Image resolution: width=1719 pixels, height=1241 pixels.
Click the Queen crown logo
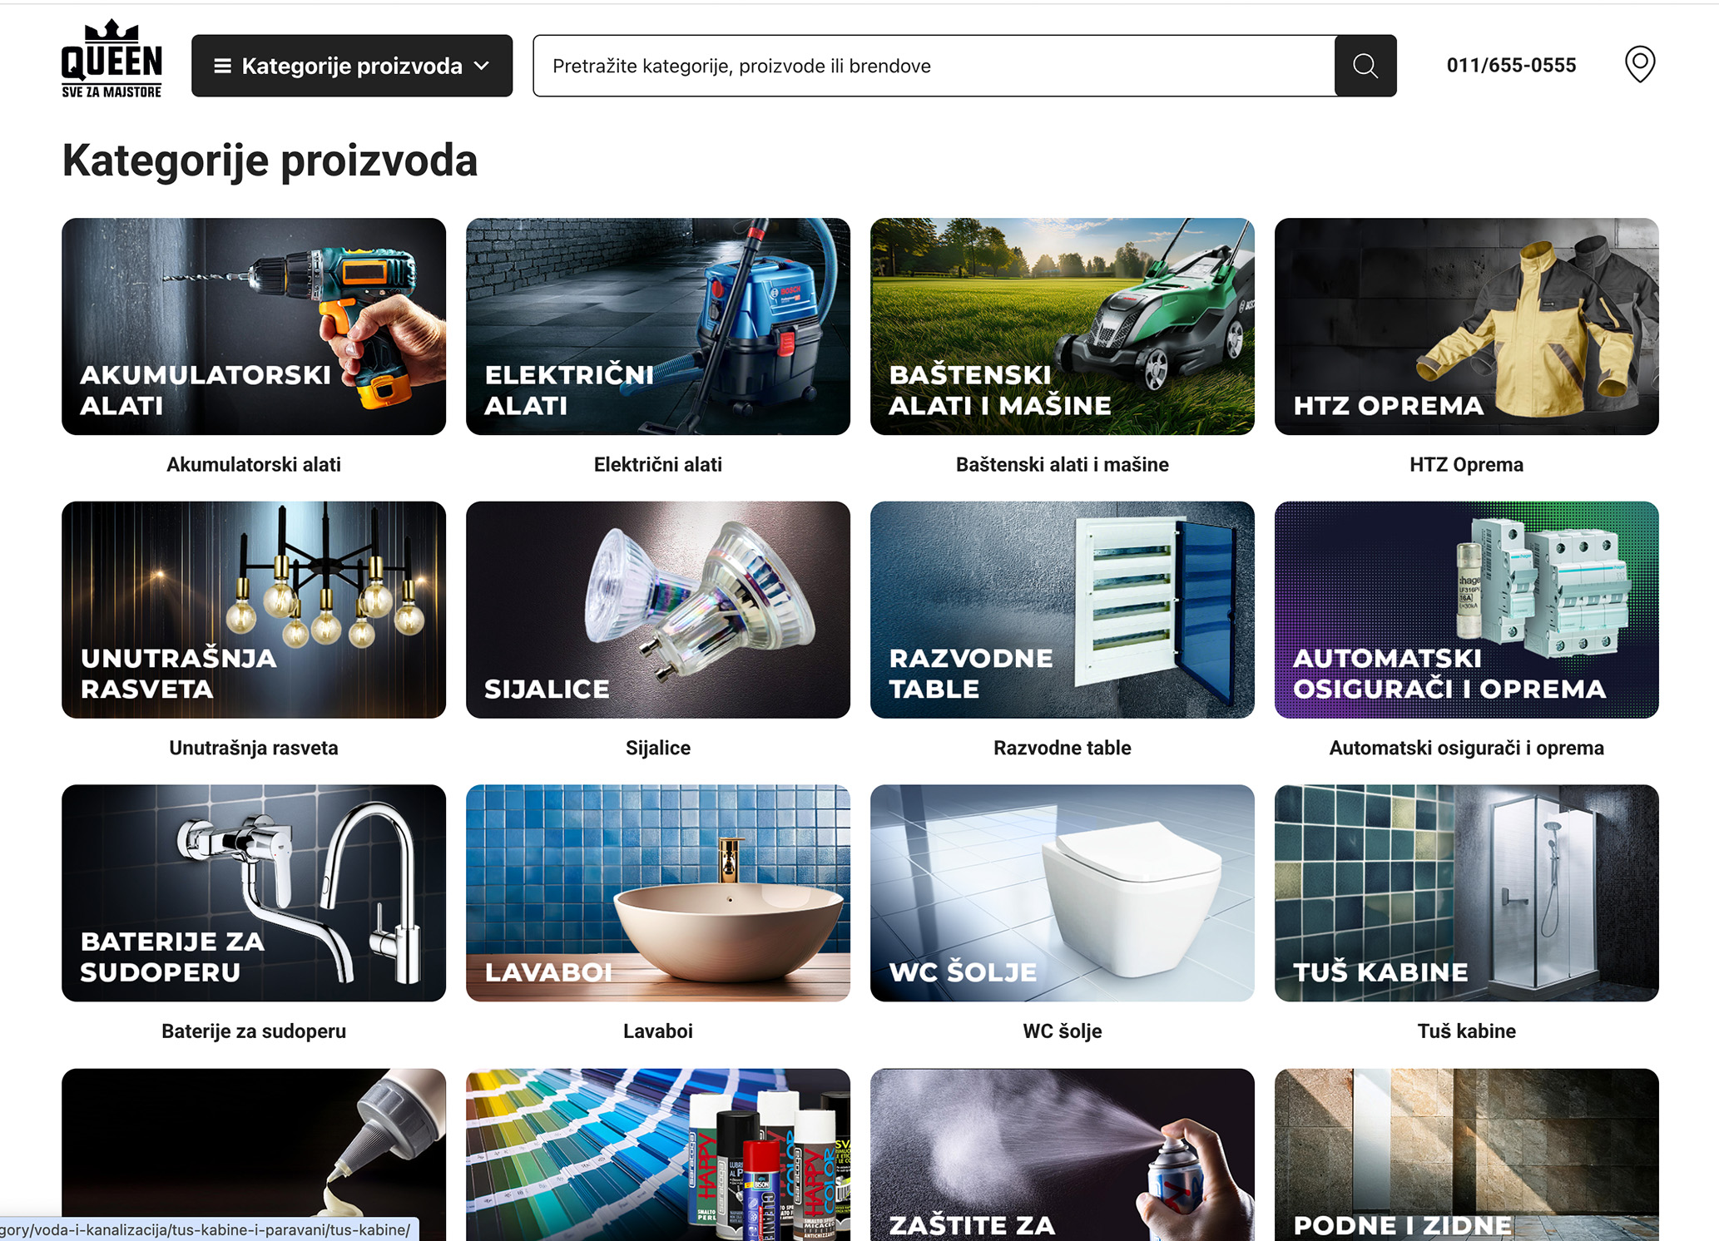click(111, 59)
